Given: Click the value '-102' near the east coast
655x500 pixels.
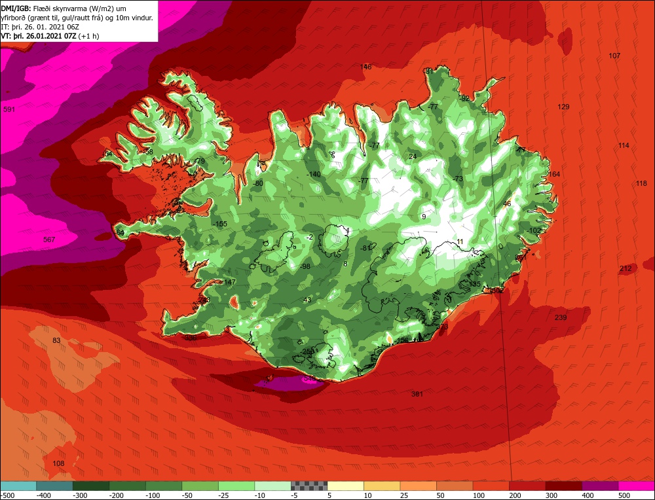Looking at the screenshot, I should 533,230.
